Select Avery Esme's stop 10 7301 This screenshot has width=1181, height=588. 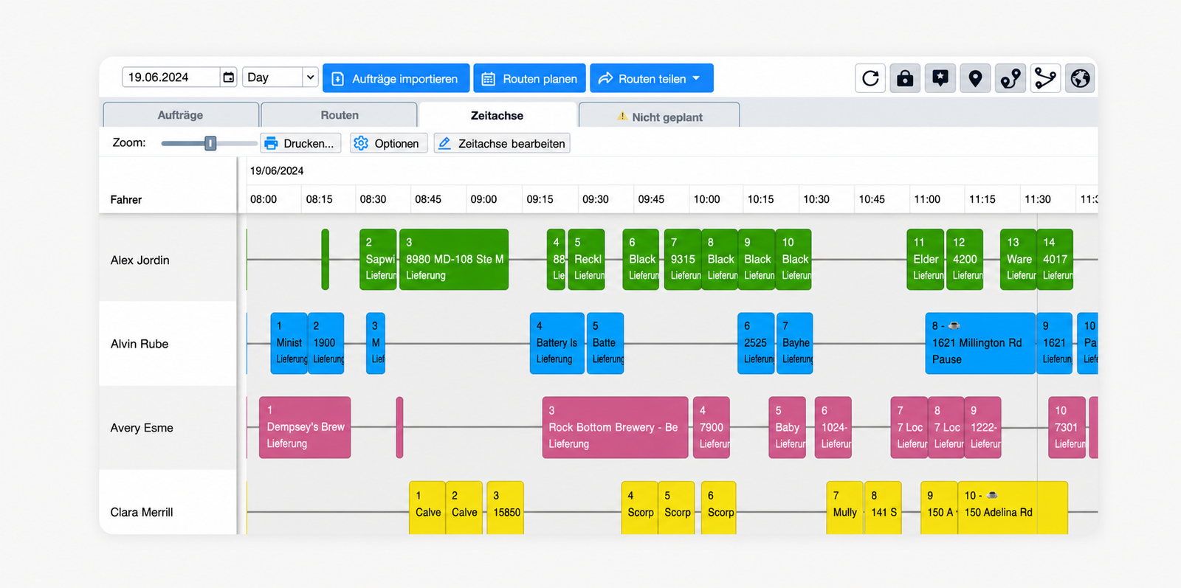click(1067, 427)
